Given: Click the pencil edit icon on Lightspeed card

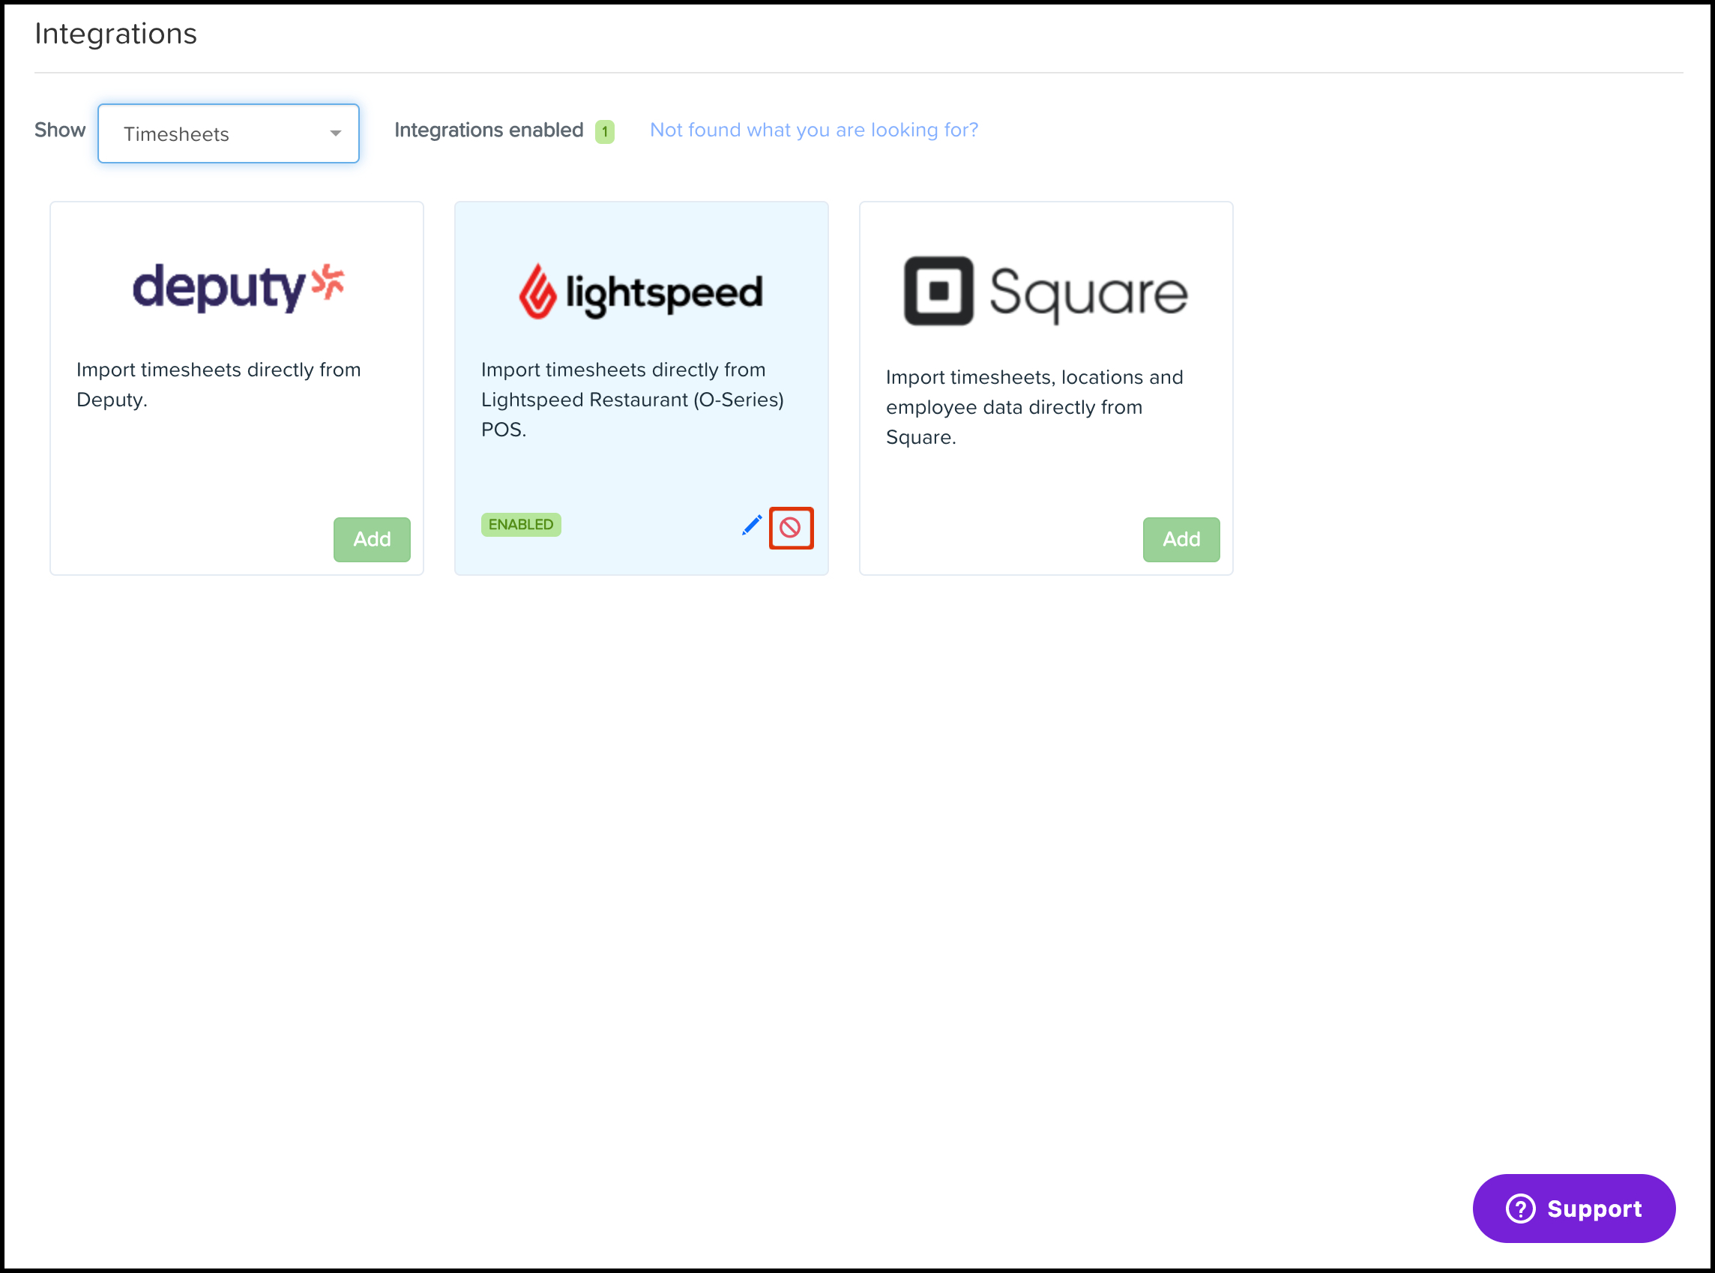Looking at the screenshot, I should coord(751,526).
